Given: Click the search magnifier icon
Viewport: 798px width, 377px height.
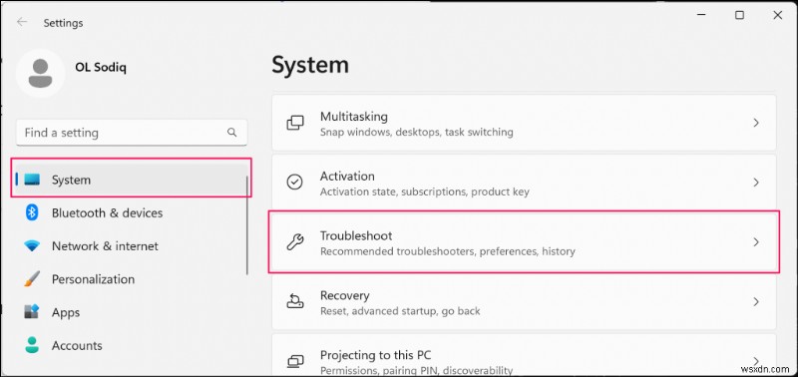Looking at the screenshot, I should tap(232, 133).
